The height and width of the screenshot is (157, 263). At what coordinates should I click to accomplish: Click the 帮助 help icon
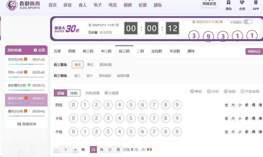pyautogui.click(x=192, y=91)
